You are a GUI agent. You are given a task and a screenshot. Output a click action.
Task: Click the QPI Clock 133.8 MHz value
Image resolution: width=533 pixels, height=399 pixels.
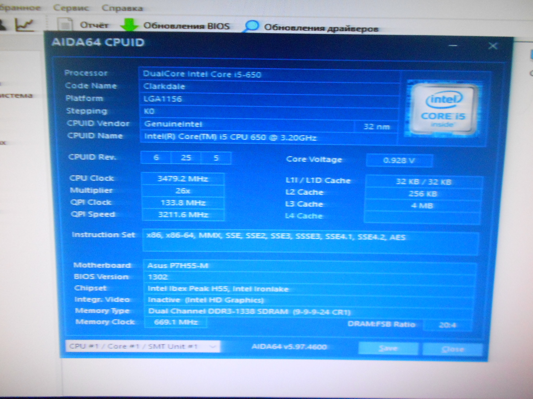point(183,203)
